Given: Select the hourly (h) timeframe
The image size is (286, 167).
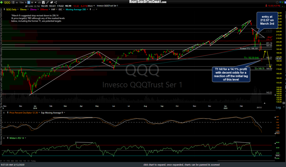Looking at the screenshot, I should pos(26,2).
